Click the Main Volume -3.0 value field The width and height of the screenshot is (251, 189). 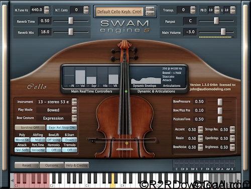190,32
